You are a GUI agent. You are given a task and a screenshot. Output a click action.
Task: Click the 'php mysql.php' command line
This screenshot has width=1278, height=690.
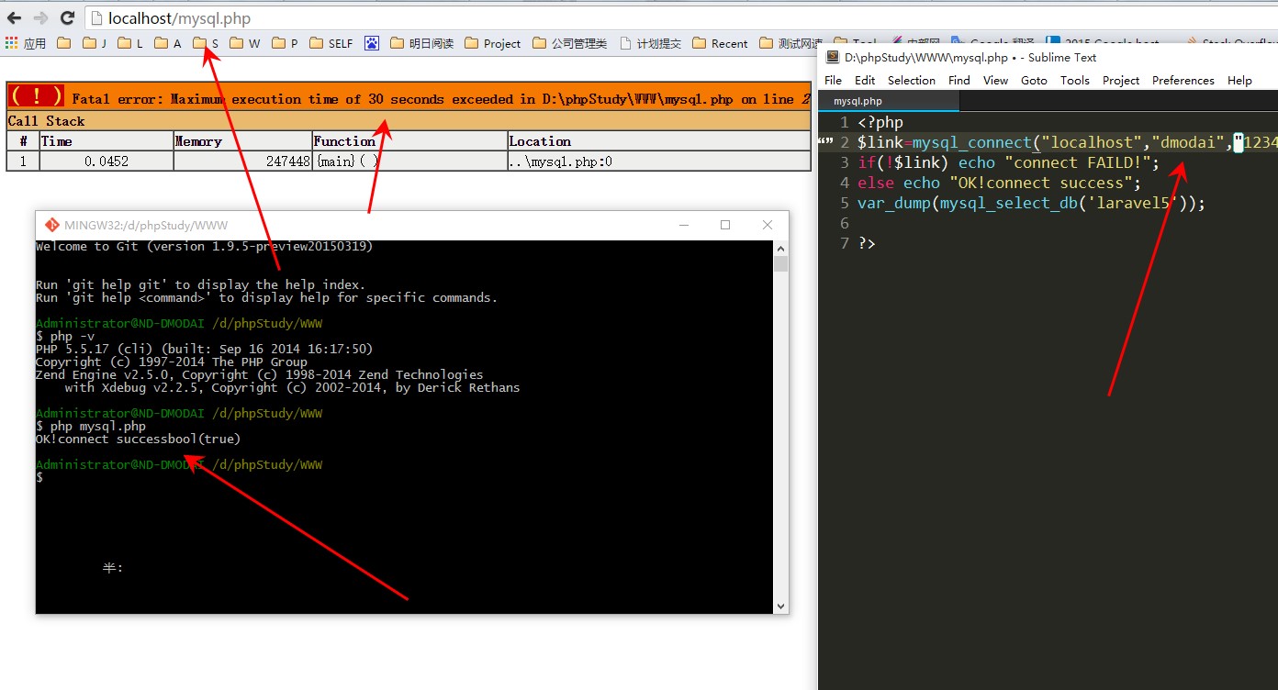coord(91,427)
